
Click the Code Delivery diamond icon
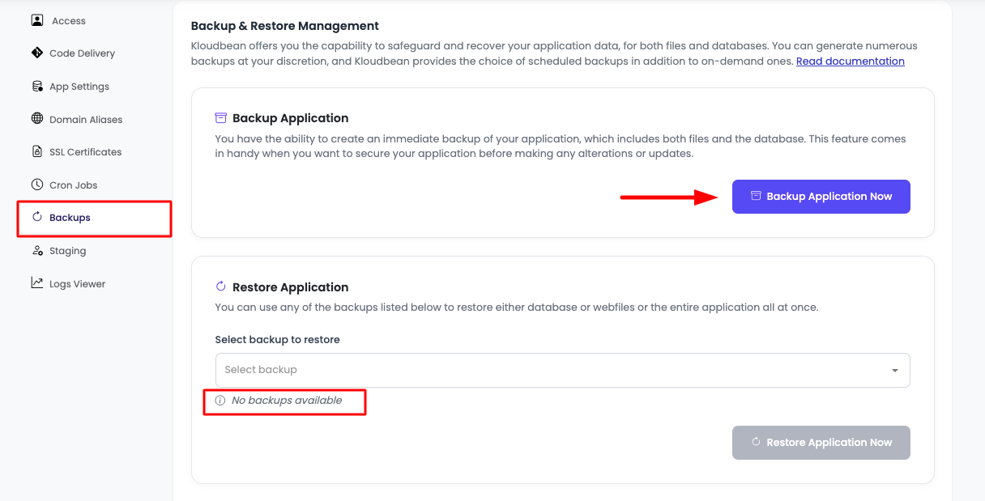(37, 53)
